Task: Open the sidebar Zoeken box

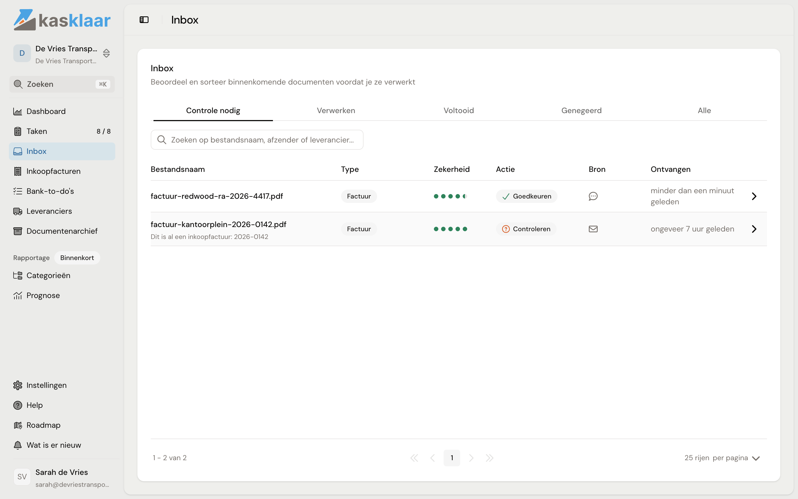Action: point(62,84)
